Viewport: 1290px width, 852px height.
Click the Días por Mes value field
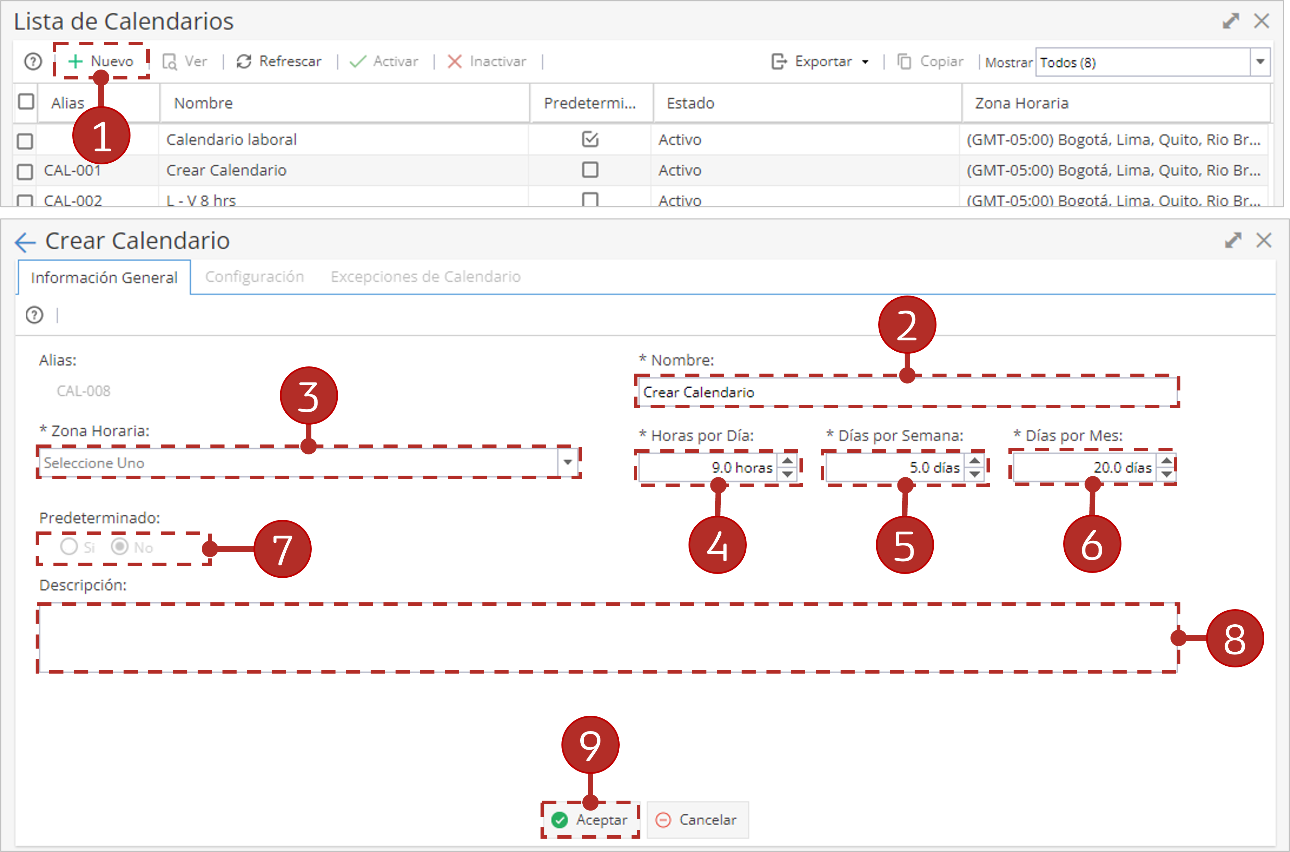[1084, 467]
